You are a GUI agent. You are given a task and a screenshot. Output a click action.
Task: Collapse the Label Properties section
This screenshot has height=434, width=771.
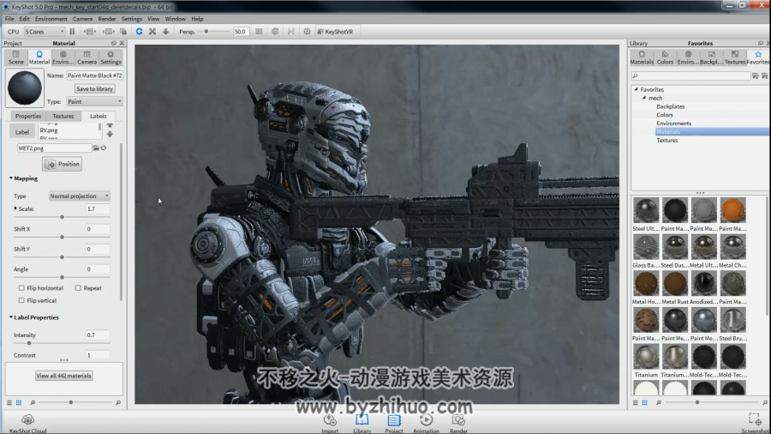11,317
